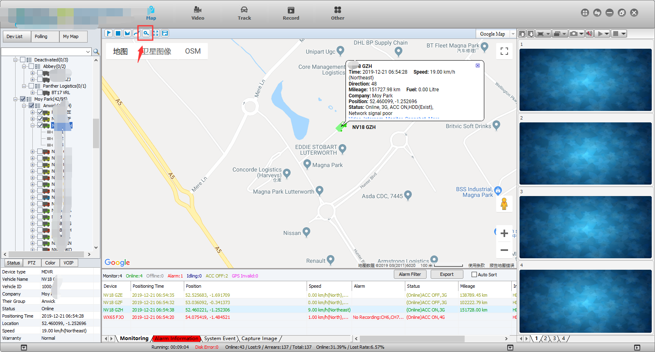Switch to the Polling tab
This screenshot has width=655, height=352.
coord(45,36)
